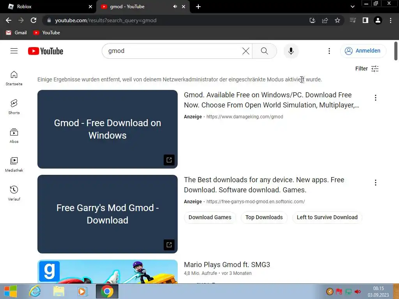Switch to the Roblox browser tab
This screenshot has height=299, width=399.
48,7
